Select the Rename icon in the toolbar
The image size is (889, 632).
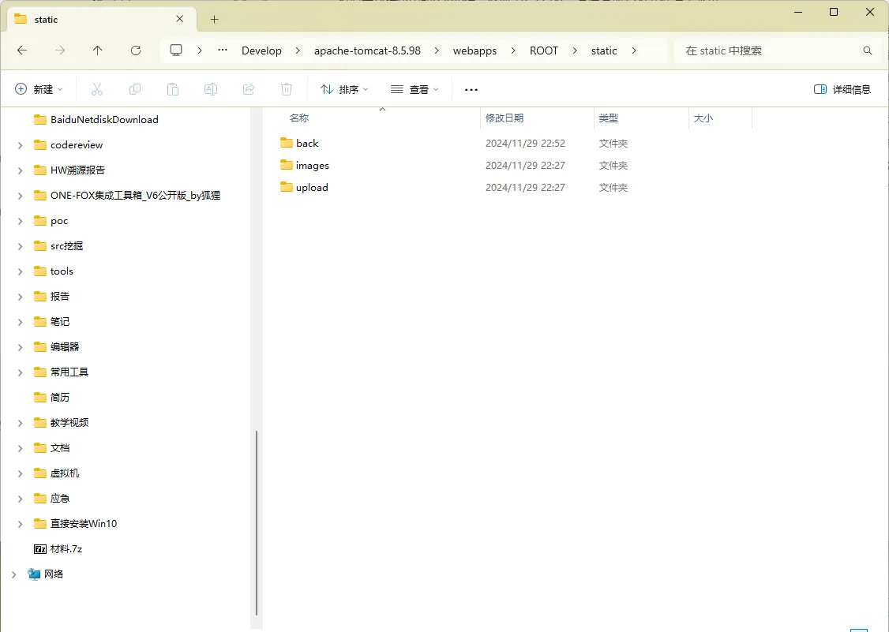tap(210, 88)
